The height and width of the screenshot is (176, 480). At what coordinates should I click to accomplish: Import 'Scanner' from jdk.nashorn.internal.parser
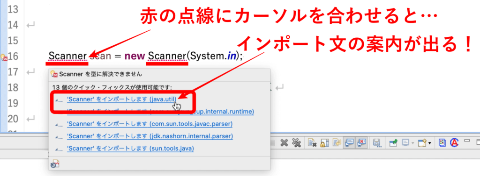[x=150, y=136]
